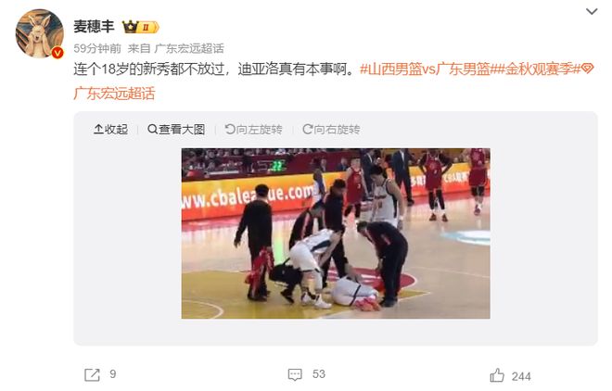Click the basketball court photo
Viewport: 612px width, 391px height.
336,233
